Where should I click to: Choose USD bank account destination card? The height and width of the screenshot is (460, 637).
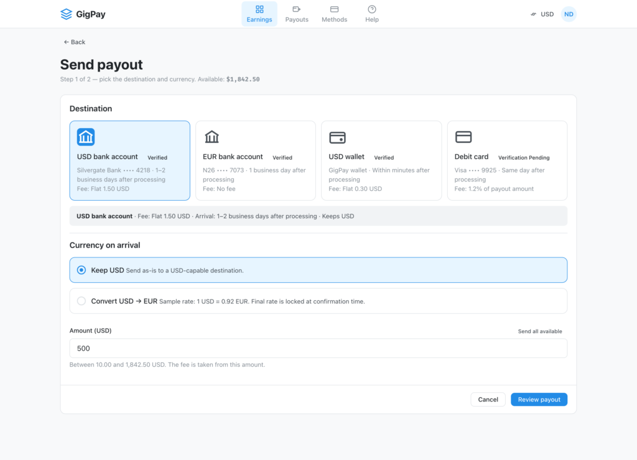tap(129, 160)
